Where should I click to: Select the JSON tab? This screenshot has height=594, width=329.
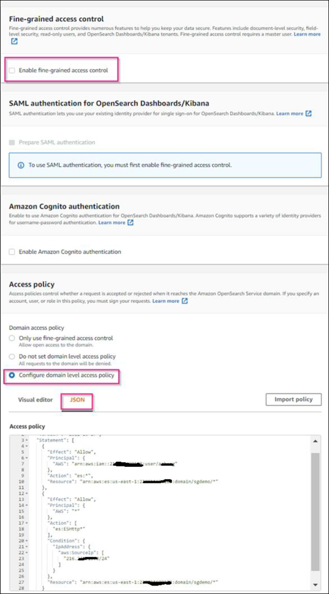[77, 400]
